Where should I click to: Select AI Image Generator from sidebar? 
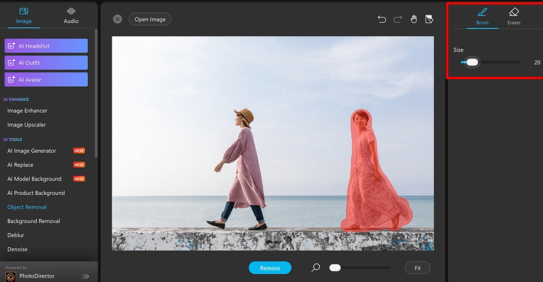(x=32, y=150)
